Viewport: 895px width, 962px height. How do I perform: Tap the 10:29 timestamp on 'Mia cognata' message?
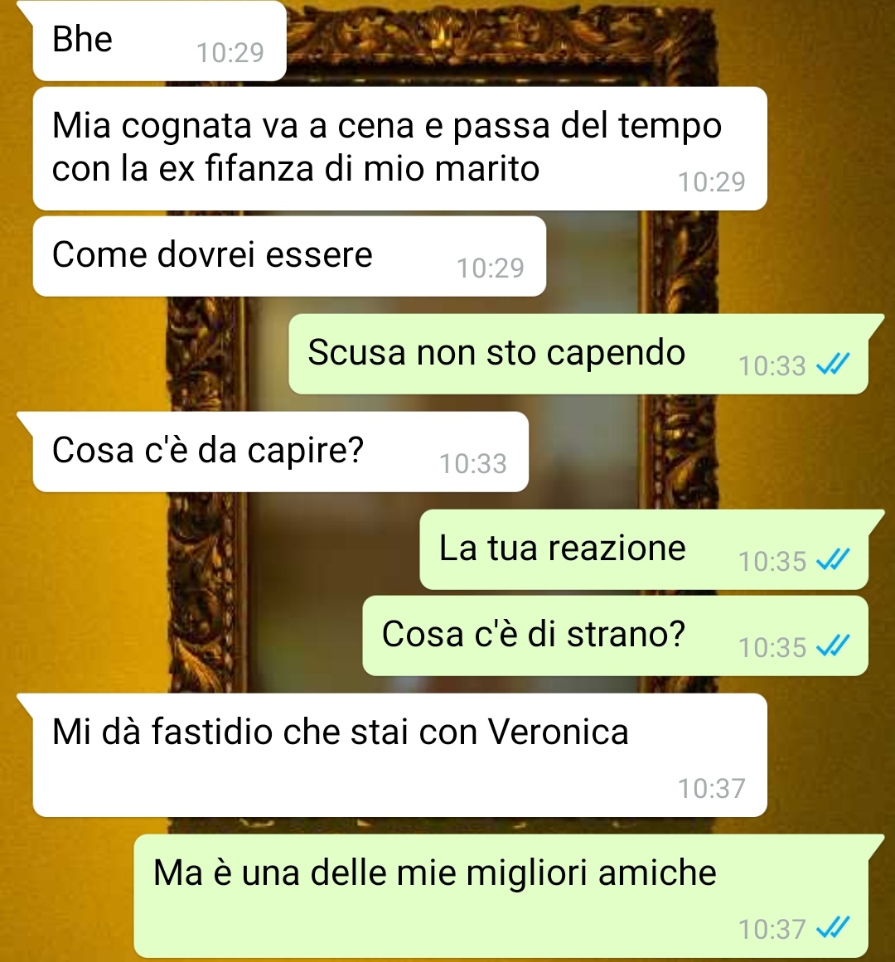point(712,182)
